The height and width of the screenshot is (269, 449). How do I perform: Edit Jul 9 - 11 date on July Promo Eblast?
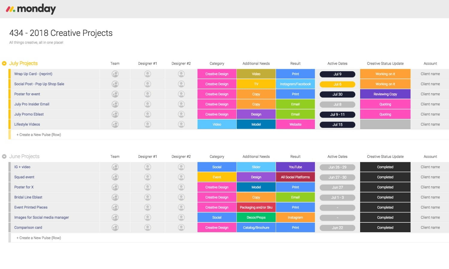[337, 114]
